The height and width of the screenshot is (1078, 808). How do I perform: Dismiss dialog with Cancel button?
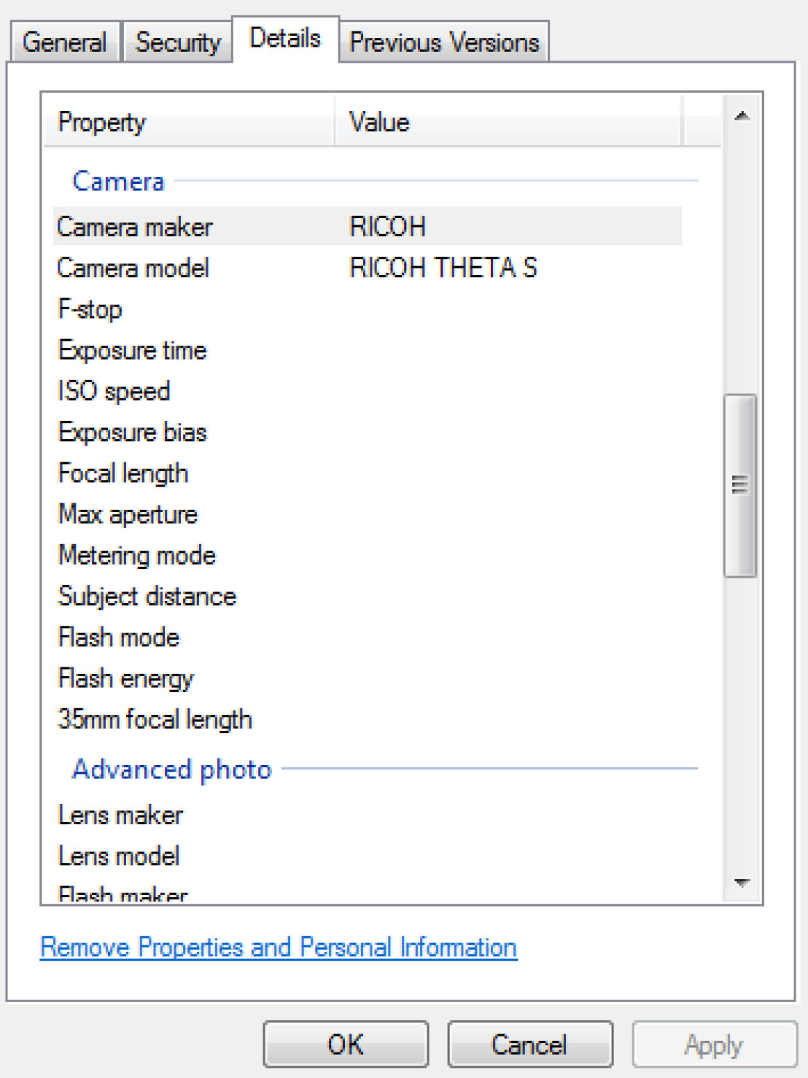click(x=529, y=1044)
